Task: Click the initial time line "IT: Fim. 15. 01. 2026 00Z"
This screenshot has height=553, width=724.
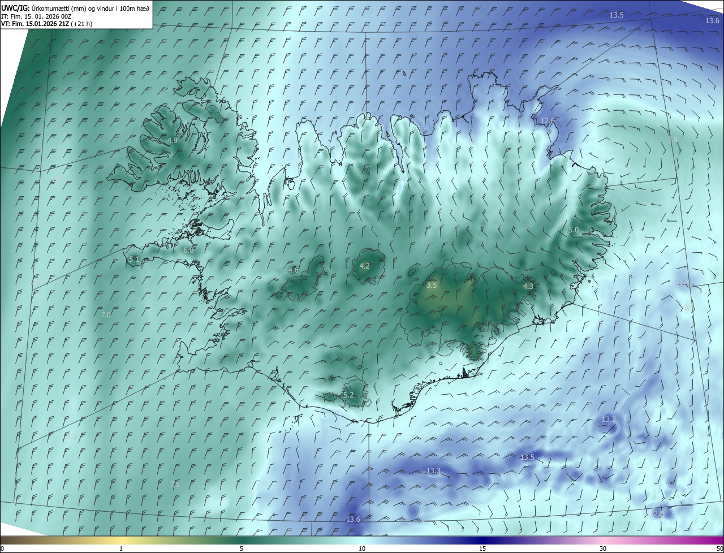Action: click(x=37, y=16)
